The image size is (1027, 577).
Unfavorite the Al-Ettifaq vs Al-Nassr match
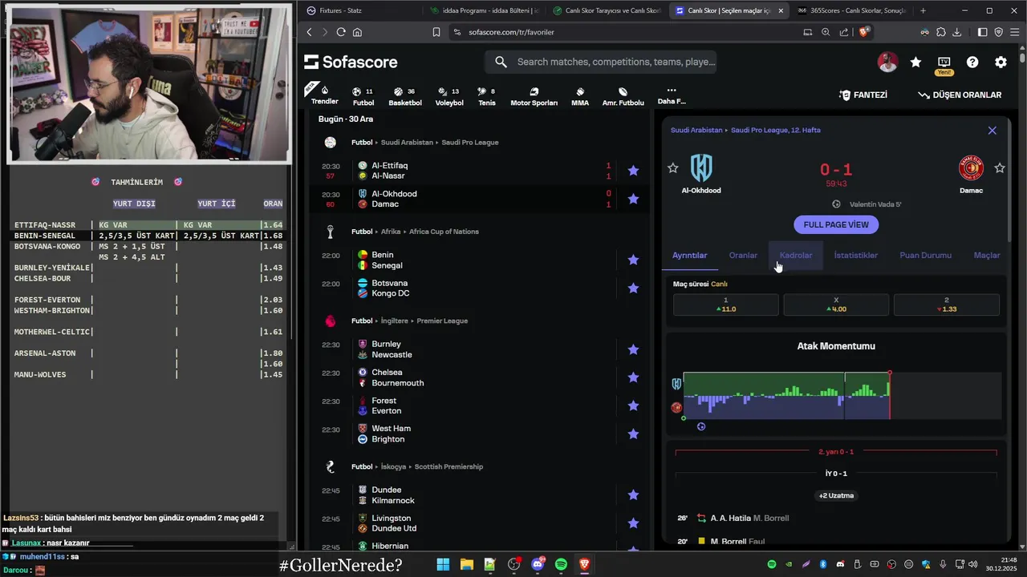tap(633, 171)
